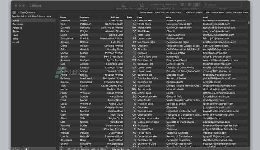
Task: Click the 'Foxbrook Lane' address cell
Action: pyautogui.click(x=115, y=64)
